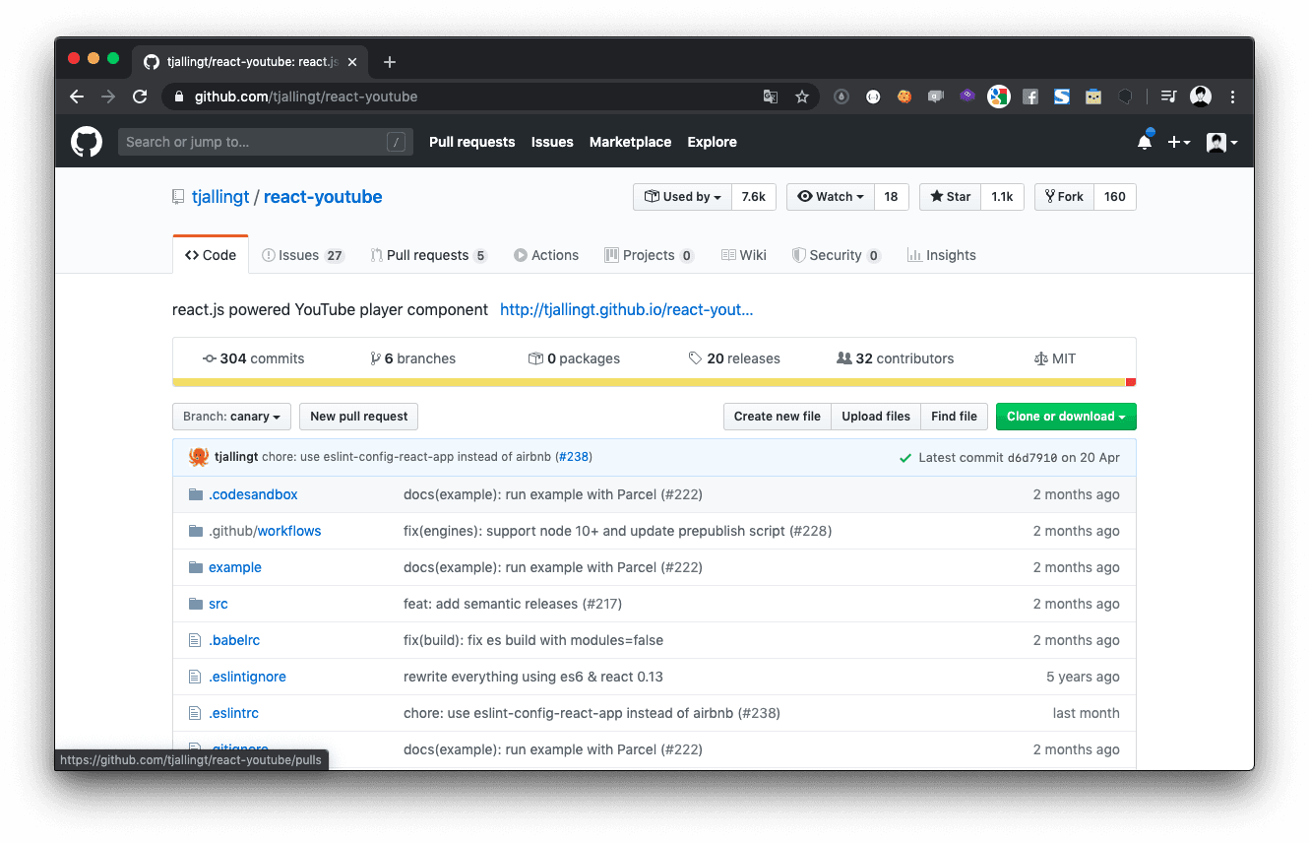This screenshot has height=843, width=1309.
Task: Star the react-youtube repository
Action: (950, 197)
